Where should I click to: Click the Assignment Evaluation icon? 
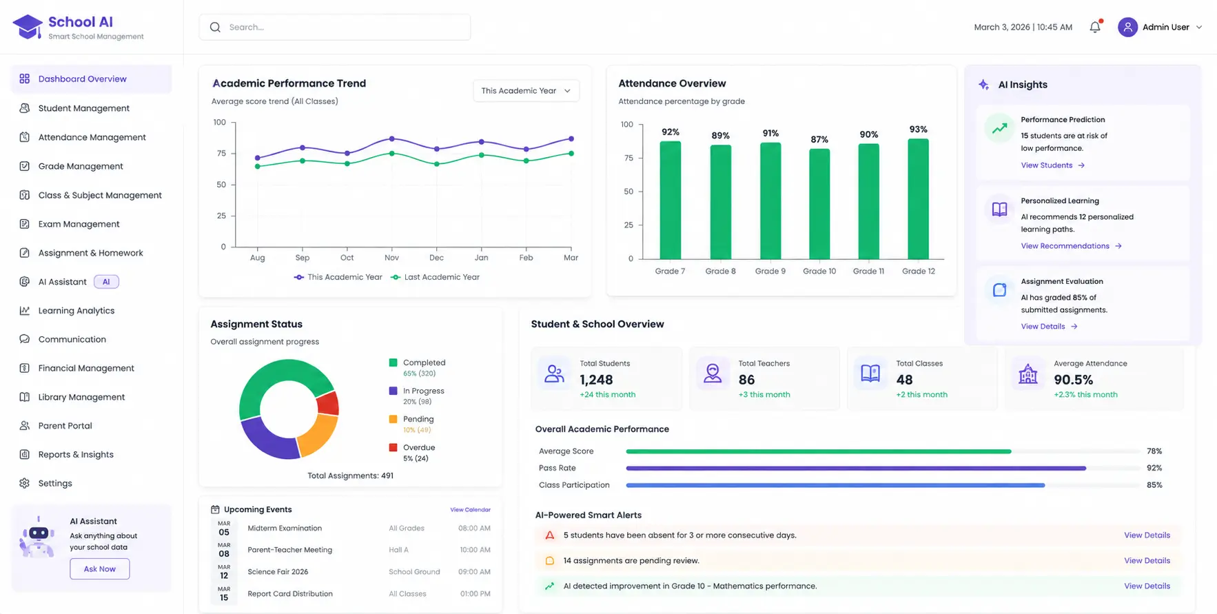pyautogui.click(x=999, y=289)
